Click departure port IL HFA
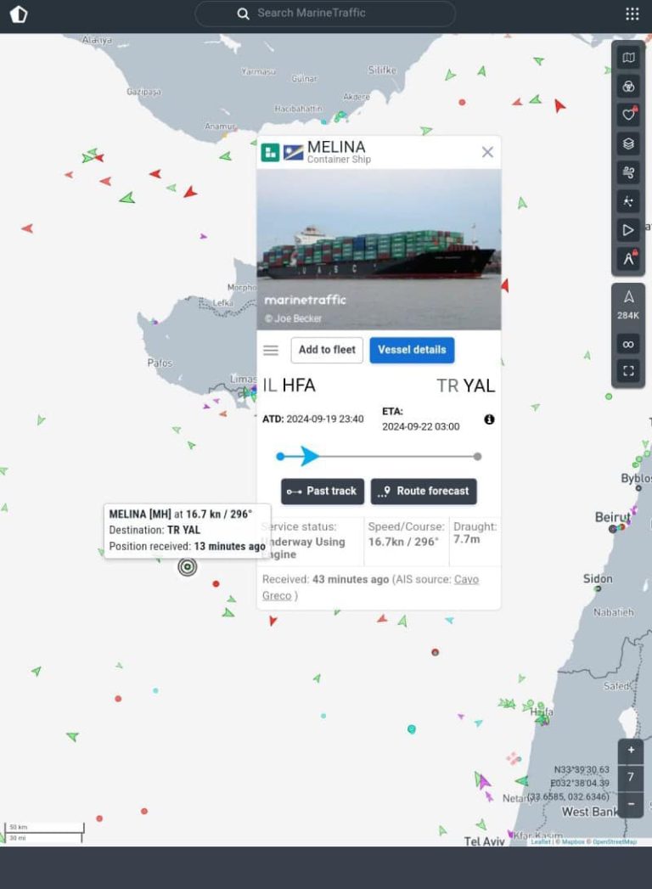Image resolution: width=652 pixels, height=889 pixels. coord(289,385)
